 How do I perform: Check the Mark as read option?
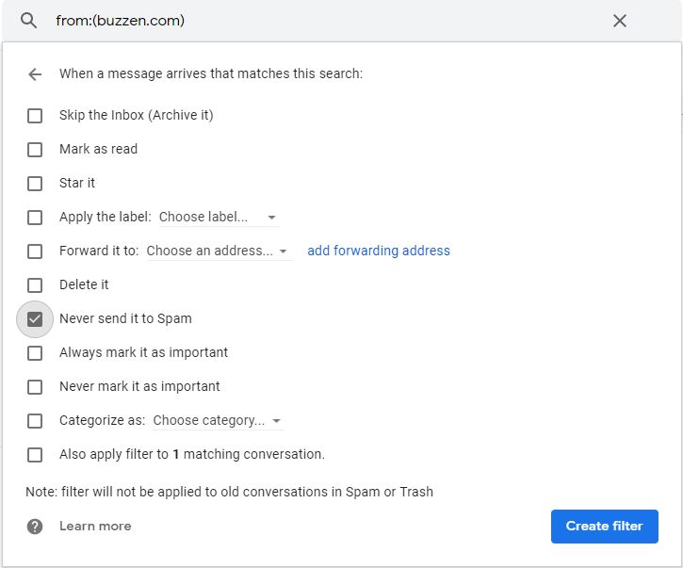(x=35, y=150)
